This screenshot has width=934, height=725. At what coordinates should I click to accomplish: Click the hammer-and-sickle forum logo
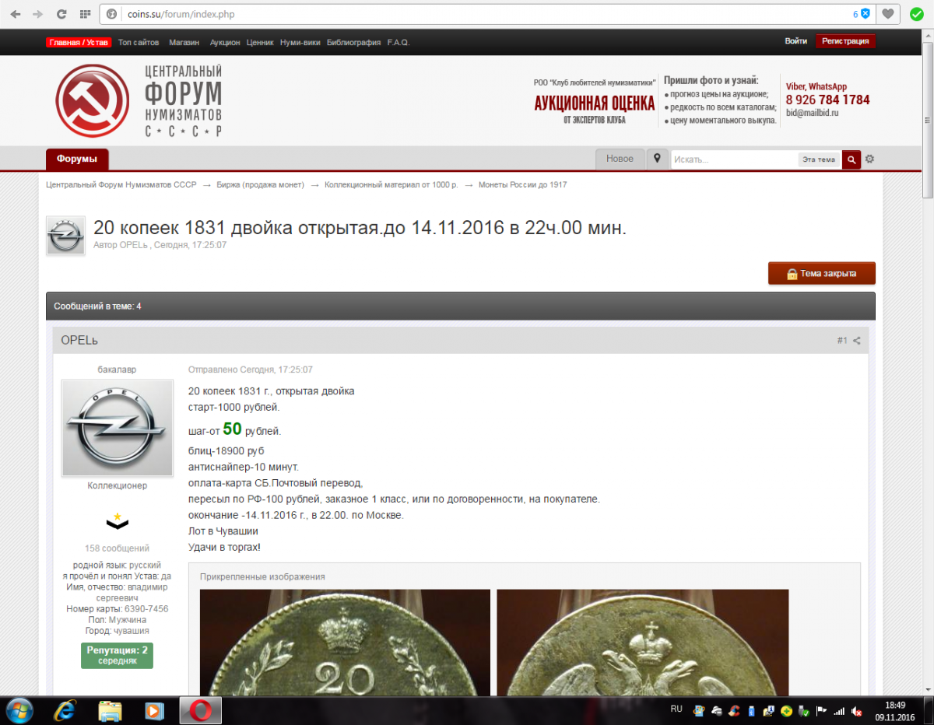(93, 100)
